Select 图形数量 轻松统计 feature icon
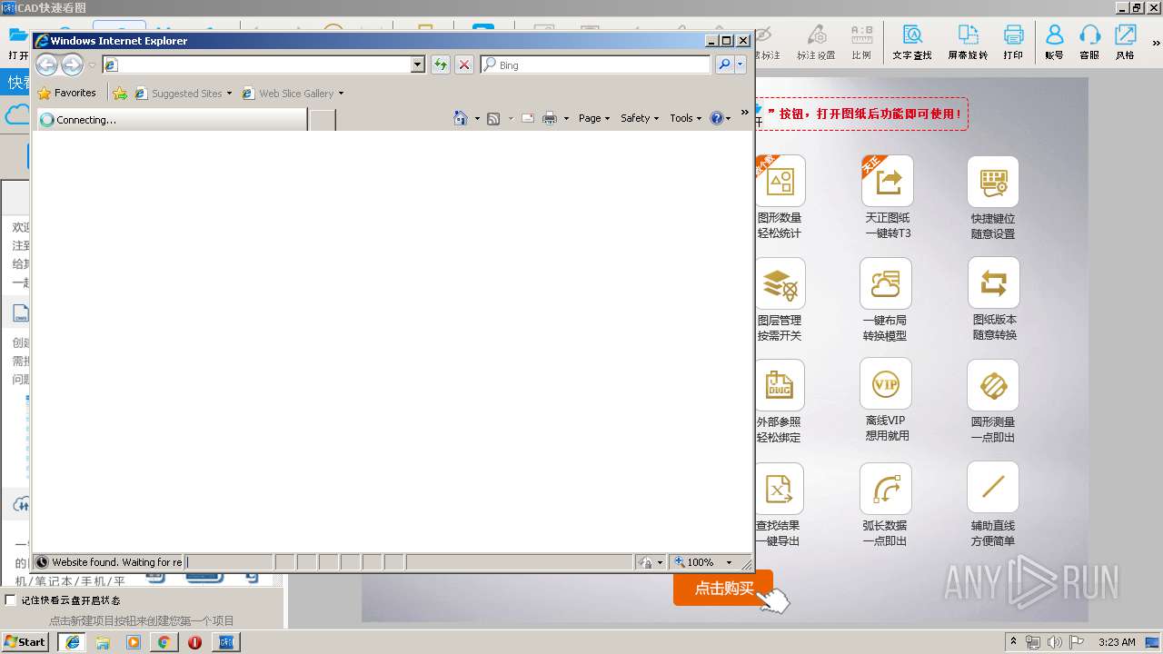 780,181
